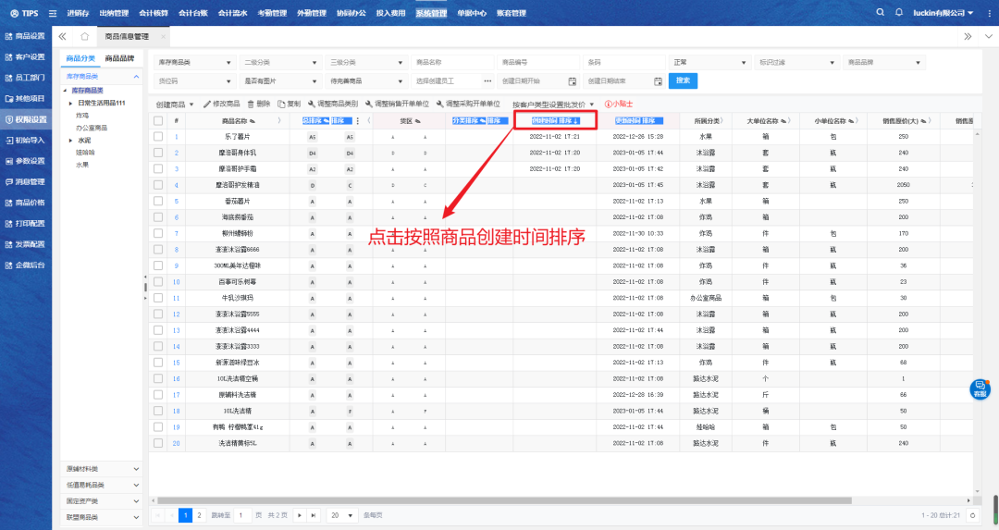Collapse sidebar with the hamburger menu icon
Screen dimensions: 999x530
click(x=52, y=13)
